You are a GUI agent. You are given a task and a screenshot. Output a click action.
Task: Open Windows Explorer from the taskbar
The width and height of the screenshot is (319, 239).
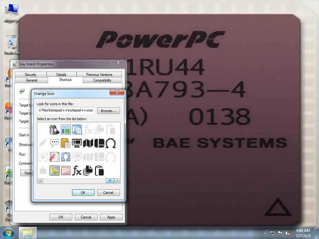pyautogui.click(x=28, y=233)
